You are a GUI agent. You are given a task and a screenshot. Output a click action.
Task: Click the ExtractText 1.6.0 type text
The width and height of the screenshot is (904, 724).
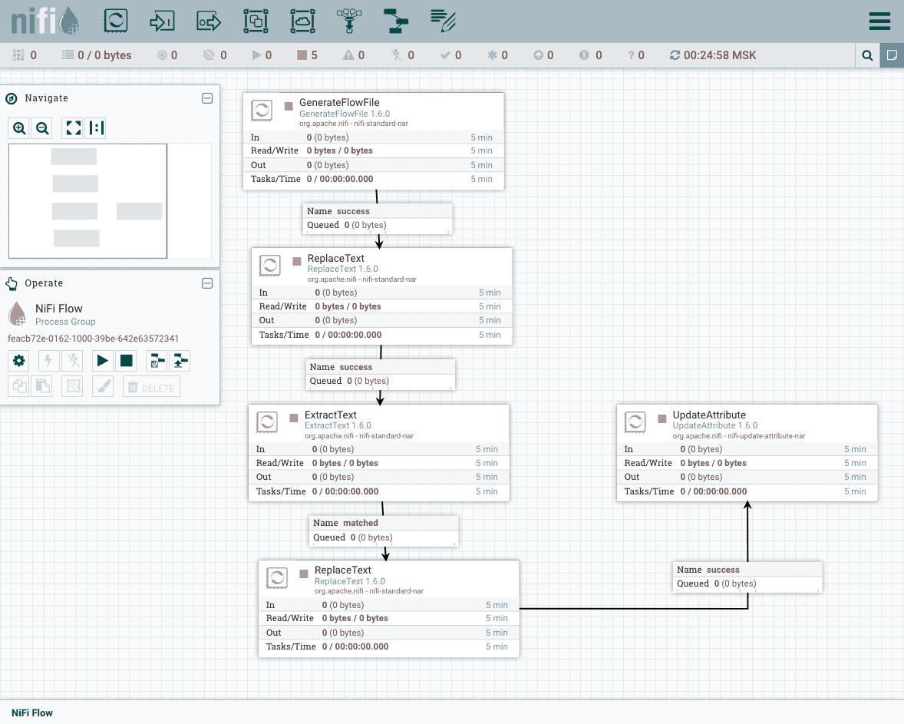[338, 426]
